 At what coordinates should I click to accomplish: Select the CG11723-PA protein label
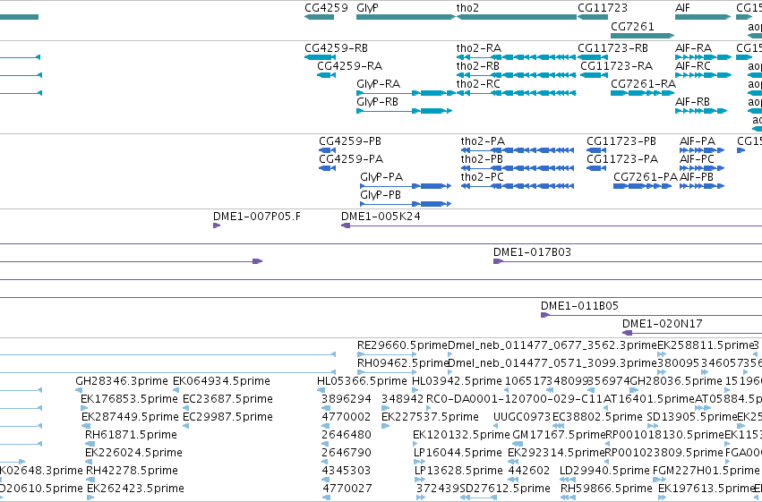(x=622, y=159)
